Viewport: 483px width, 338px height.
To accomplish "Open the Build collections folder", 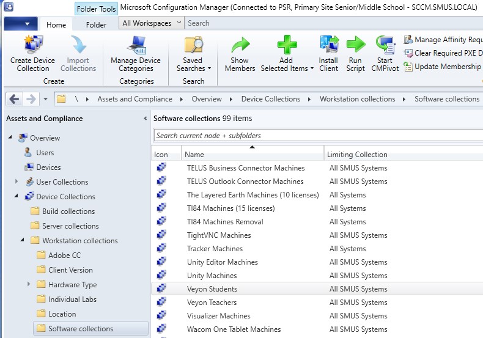I will [x=68, y=211].
